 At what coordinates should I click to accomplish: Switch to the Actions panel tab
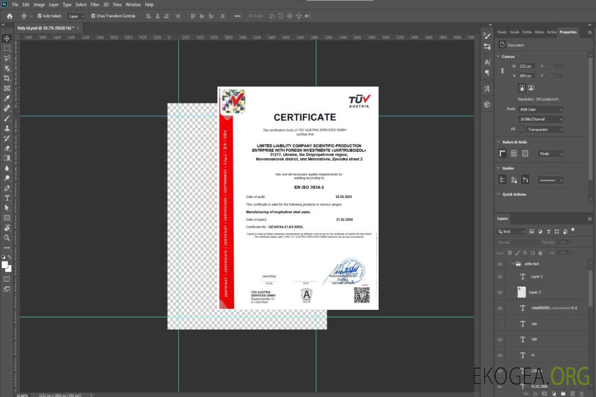[x=552, y=33]
